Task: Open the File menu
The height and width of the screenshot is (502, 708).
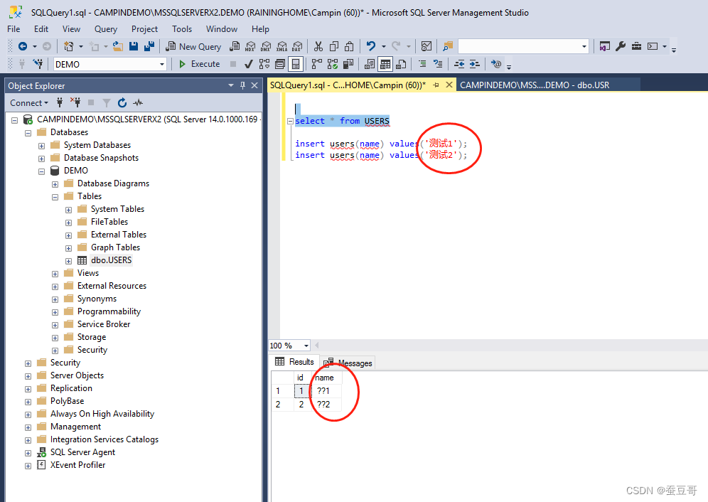Action: 14,29
